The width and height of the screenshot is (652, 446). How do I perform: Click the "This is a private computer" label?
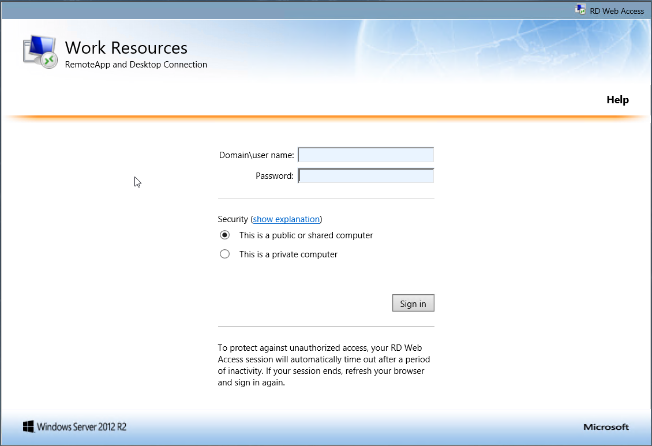point(288,254)
